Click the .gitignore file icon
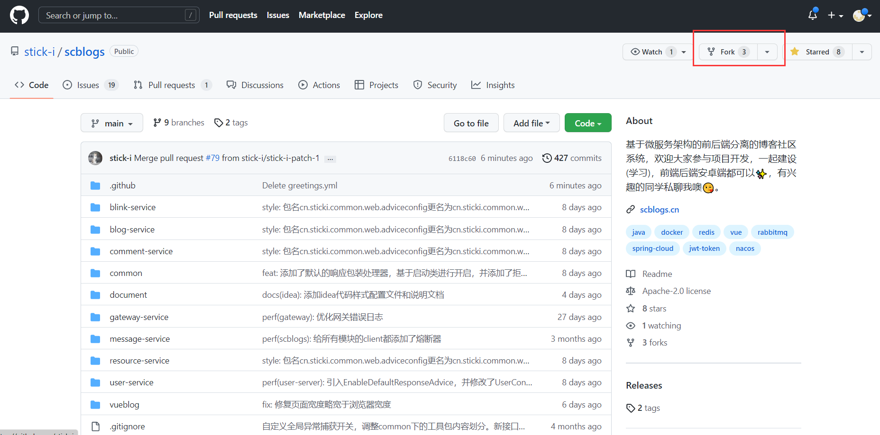This screenshot has height=435, width=880. [x=95, y=426]
